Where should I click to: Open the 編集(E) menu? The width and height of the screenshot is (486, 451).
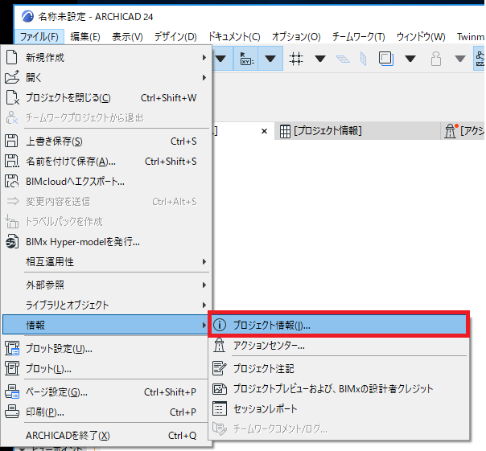click(x=85, y=37)
